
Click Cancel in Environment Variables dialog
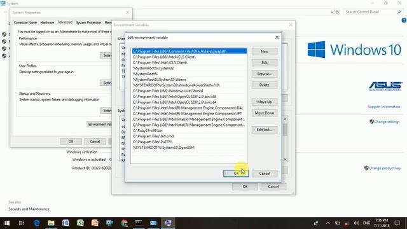click(273, 186)
